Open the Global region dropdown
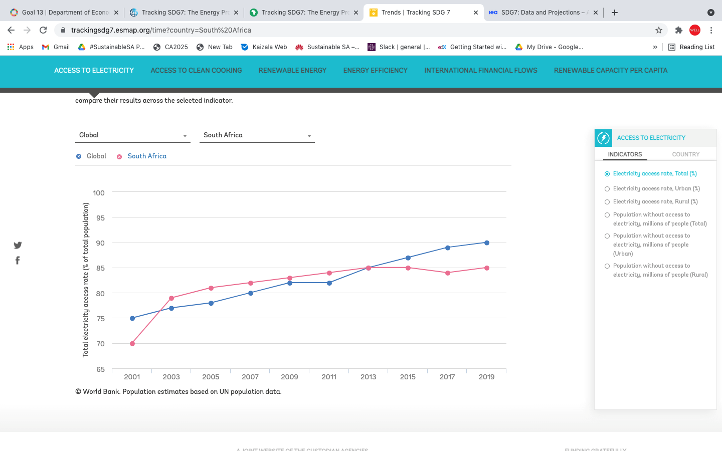 pyautogui.click(x=133, y=135)
